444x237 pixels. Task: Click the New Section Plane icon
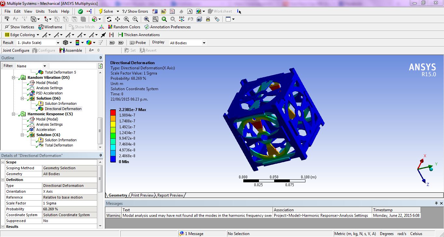[155, 11]
